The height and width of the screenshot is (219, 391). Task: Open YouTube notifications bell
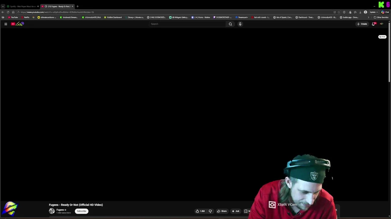click(x=373, y=24)
